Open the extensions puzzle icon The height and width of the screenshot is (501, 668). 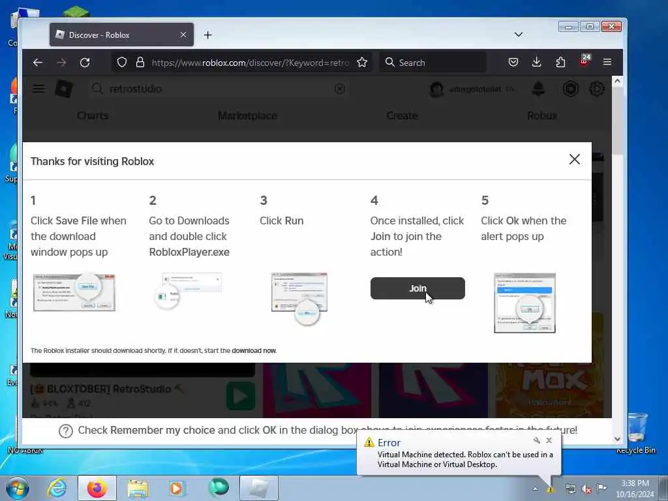[x=560, y=62]
